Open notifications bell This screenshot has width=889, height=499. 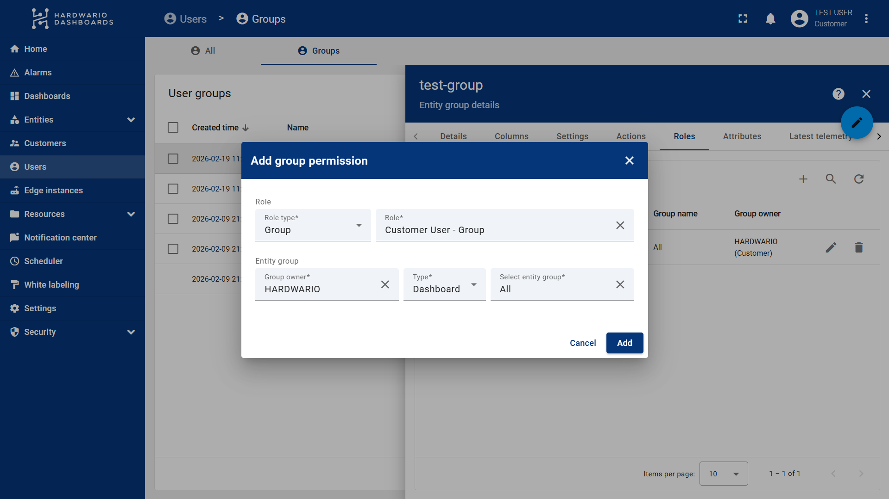point(770,18)
